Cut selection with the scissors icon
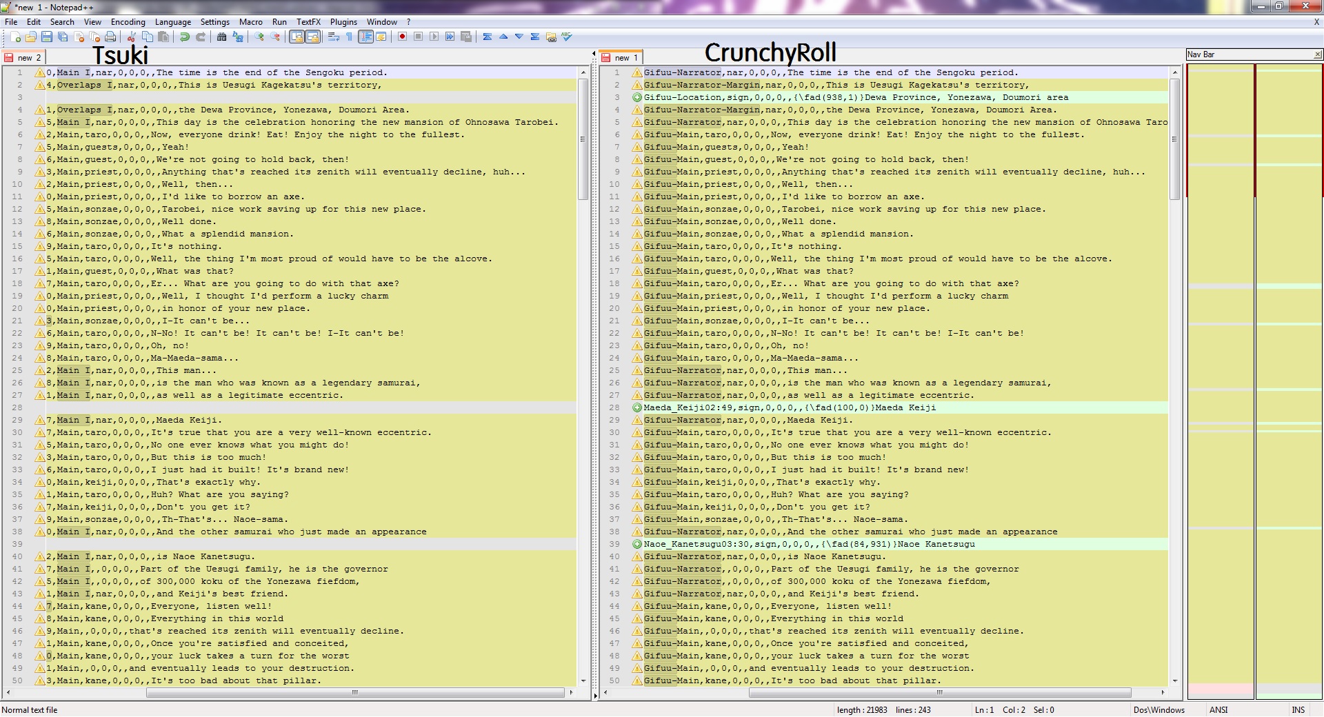The image size is (1324, 717). 131,37
